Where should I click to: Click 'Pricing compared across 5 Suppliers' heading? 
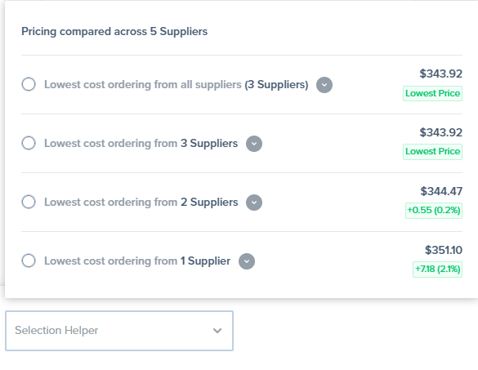(114, 31)
